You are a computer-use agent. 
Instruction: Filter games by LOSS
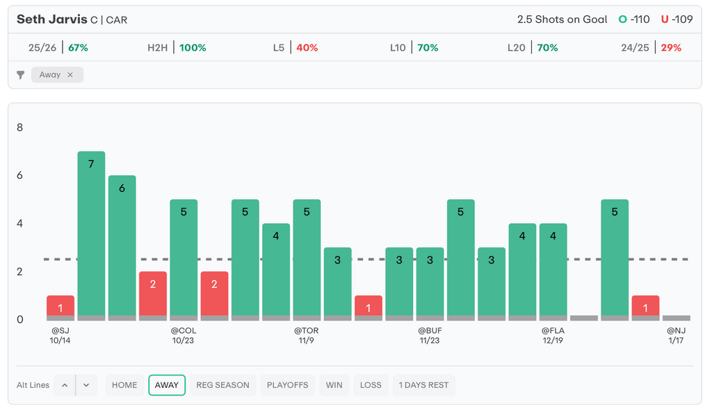pyautogui.click(x=371, y=385)
